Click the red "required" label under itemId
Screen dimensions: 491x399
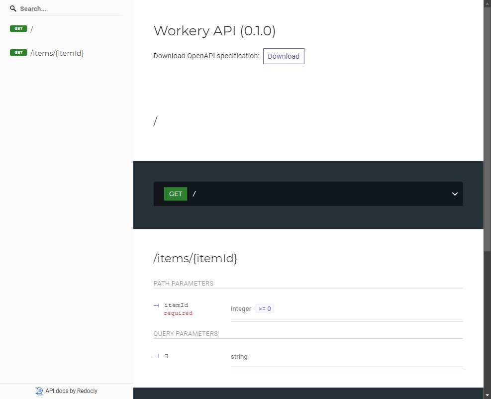pyautogui.click(x=178, y=313)
